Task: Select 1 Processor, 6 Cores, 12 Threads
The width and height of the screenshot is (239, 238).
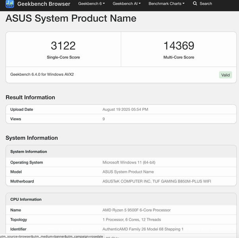Action: tap(132, 219)
